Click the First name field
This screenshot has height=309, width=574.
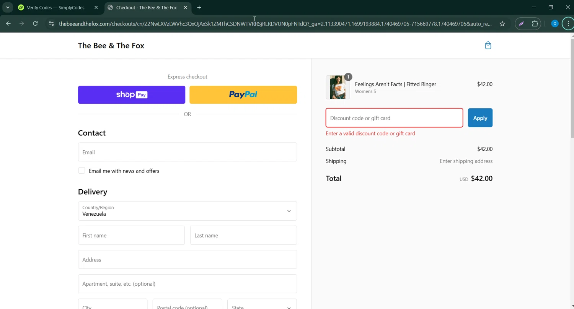[x=131, y=235]
